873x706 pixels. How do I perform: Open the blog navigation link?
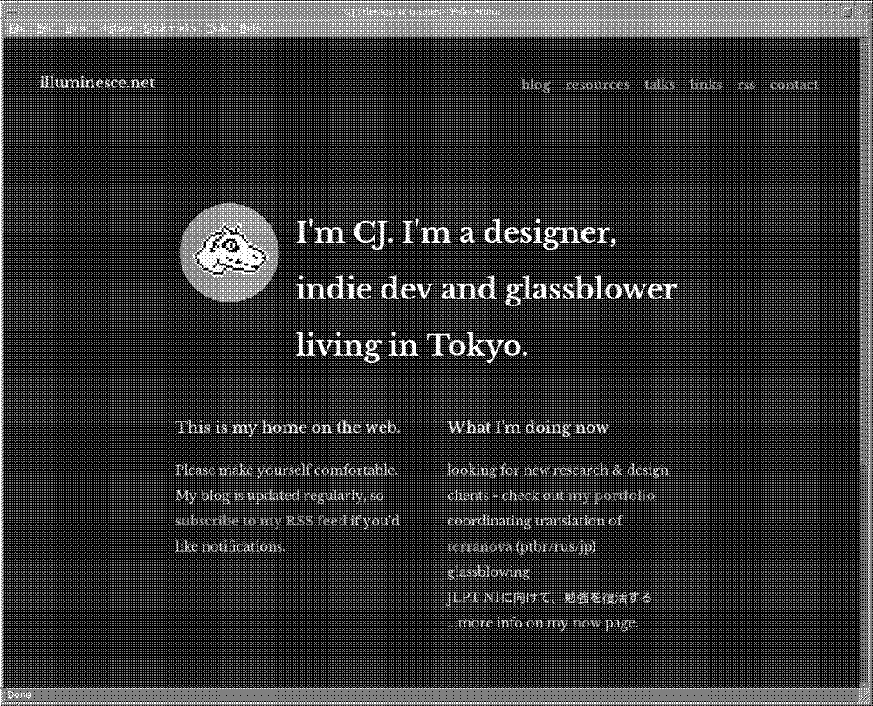click(536, 85)
